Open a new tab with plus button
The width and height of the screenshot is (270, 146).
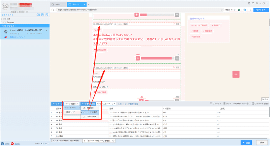tap(88, 4)
